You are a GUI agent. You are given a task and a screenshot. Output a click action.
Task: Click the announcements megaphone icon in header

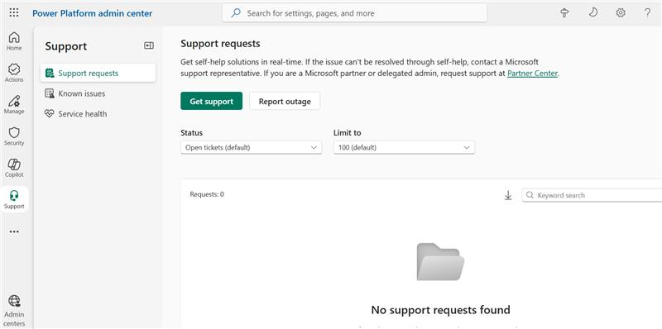pyautogui.click(x=564, y=13)
